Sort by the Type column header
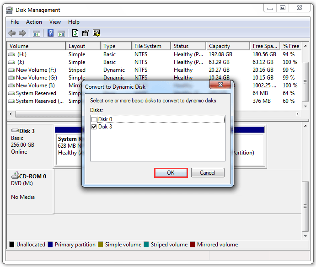This screenshot has height=267, width=316. 116,46
